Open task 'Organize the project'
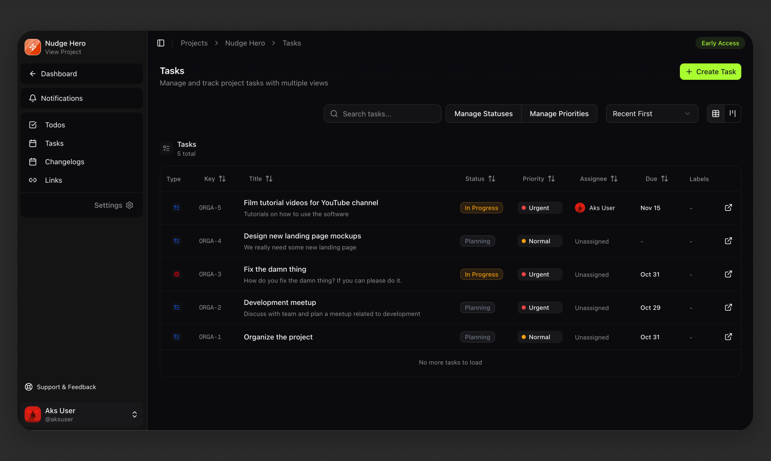 (x=278, y=337)
